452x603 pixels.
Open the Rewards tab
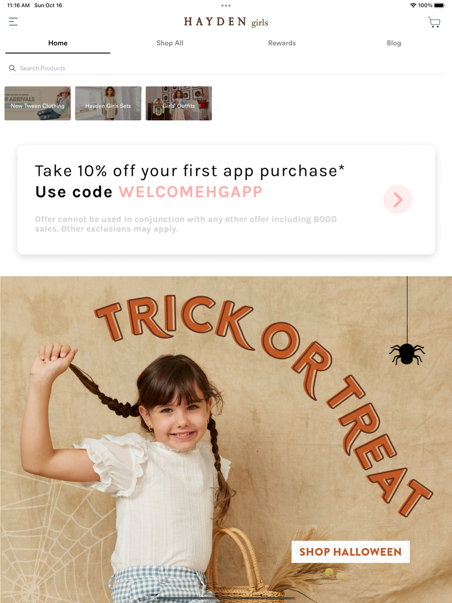point(282,43)
